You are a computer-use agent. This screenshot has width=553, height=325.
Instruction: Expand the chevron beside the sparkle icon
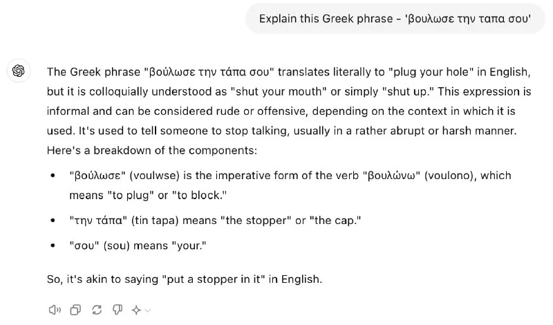(x=147, y=310)
